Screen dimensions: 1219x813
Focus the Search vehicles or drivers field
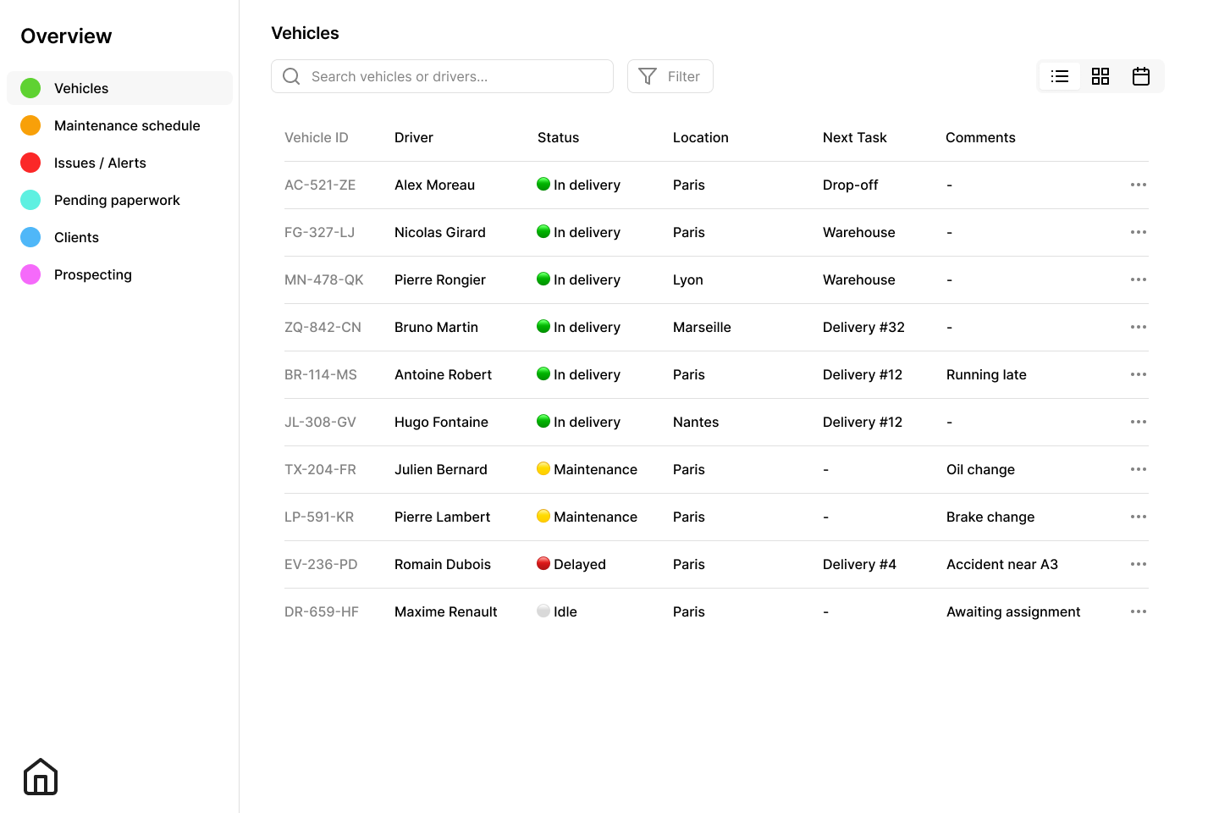coord(457,76)
